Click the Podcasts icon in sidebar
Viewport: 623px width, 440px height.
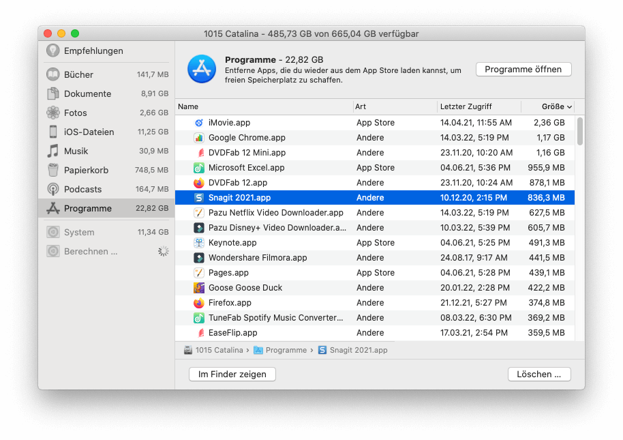(53, 189)
